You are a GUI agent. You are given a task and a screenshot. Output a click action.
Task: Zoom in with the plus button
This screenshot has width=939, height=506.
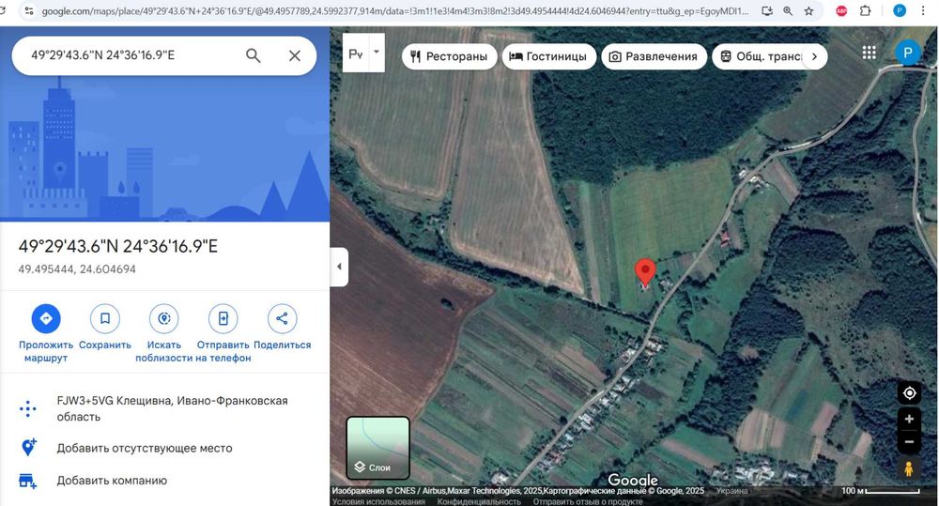coord(909,420)
